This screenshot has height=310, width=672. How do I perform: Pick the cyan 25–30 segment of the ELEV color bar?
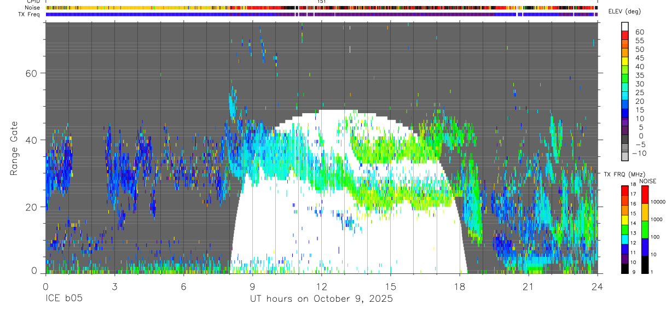(x=625, y=87)
